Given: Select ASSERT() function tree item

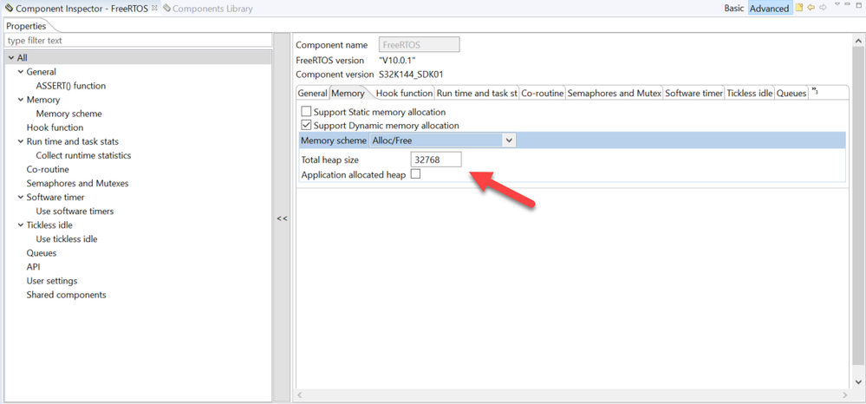Looking at the screenshot, I should click(x=71, y=86).
